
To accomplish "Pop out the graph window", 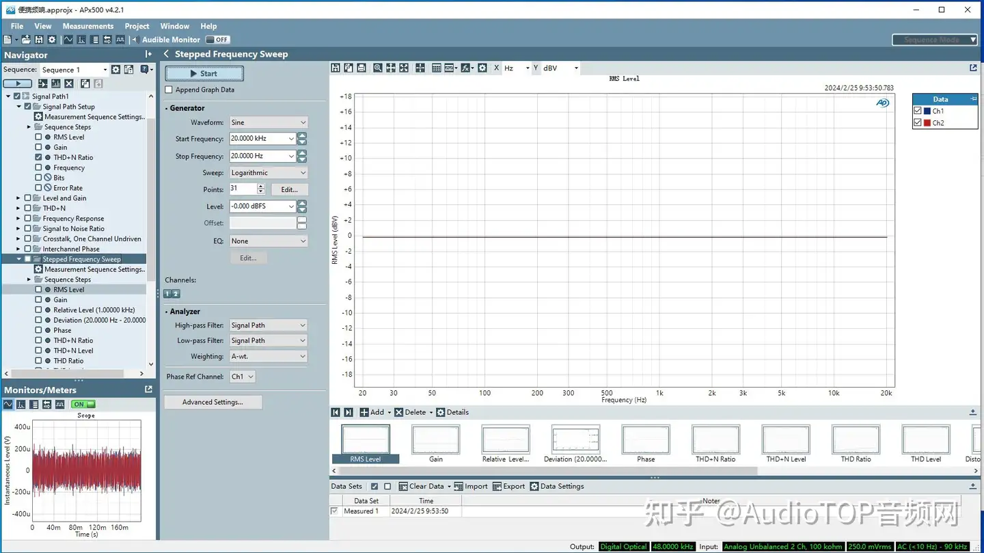I will pyautogui.click(x=973, y=68).
